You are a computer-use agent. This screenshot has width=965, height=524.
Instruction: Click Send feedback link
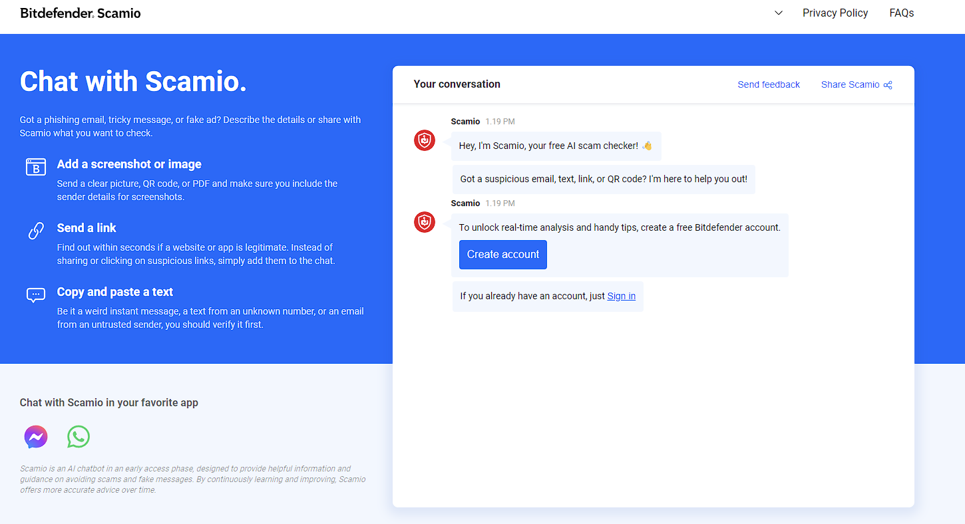click(x=769, y=84)
